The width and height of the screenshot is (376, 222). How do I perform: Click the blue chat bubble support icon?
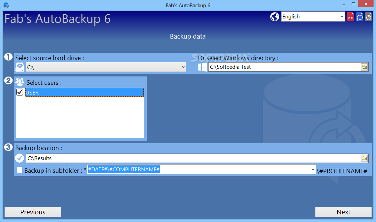359,17
